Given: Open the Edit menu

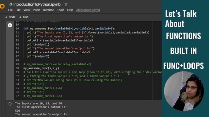Looking at the screenshot, I should coord(18,10).
